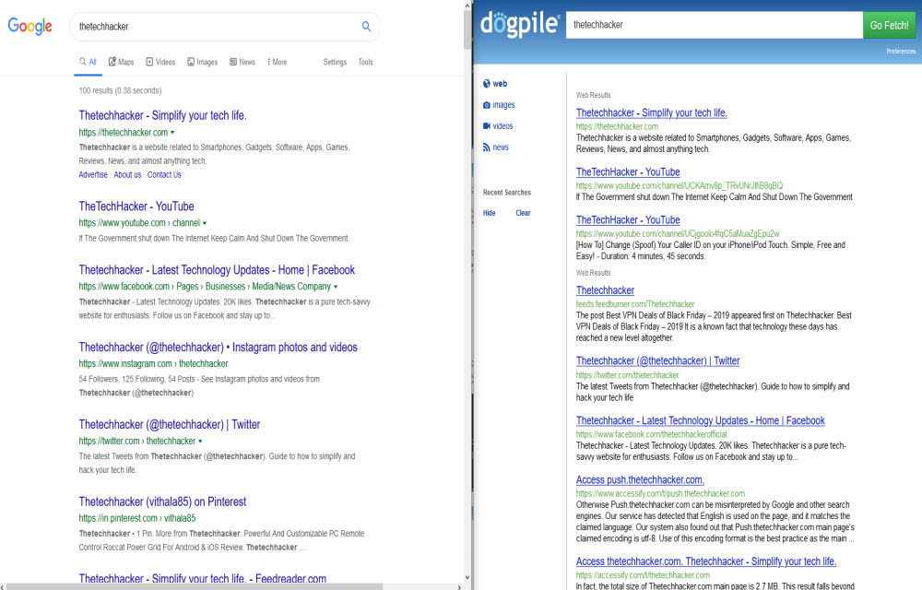Image resolution: width=922 pixels, height=590 pixels.
Task: Click the facebook.com/thetechhackerofficial URL in dogpile
Action: click(x=652, y=434)
